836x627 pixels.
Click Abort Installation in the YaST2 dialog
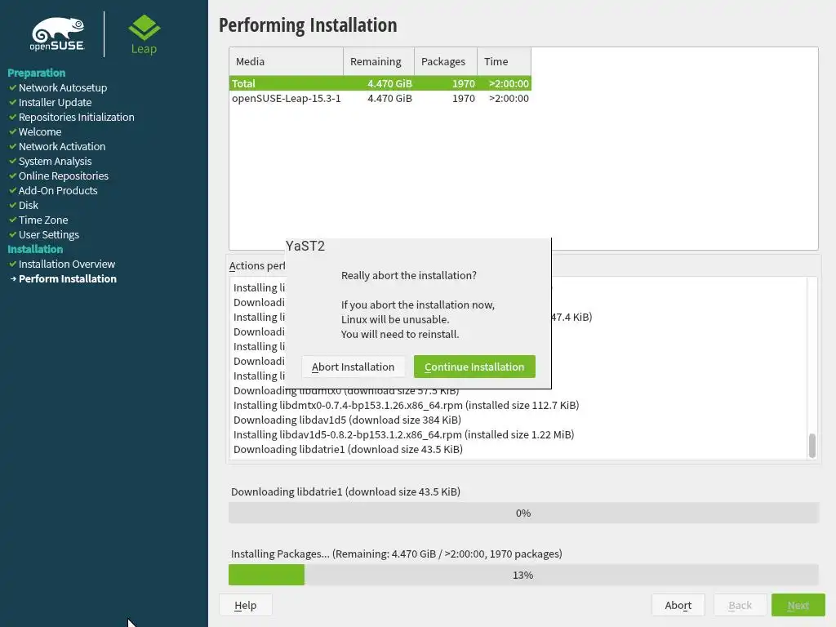353,367
